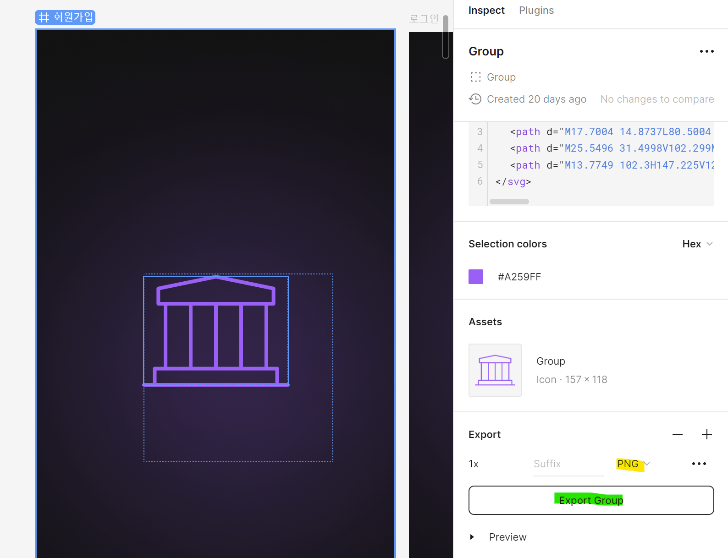
Task: Click the Assets section heading
Action: [x=485, y=322]
